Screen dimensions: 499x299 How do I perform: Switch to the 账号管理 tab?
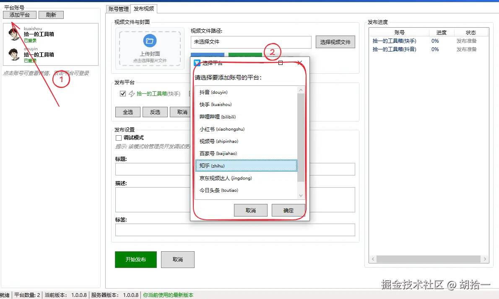pyautogui.click(x=118, y=9)
